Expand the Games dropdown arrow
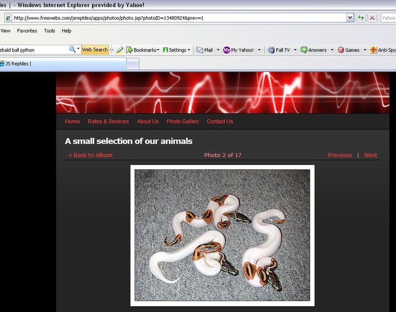The height and width of the screenshot is (312, 396). [365, 50]
